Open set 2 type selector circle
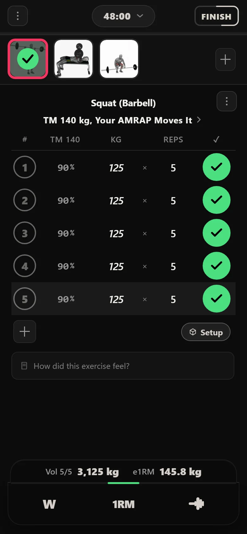The image size is (247, 534). 25,200
